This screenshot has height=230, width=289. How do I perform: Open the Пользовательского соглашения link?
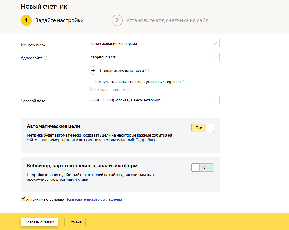(94, 199)
